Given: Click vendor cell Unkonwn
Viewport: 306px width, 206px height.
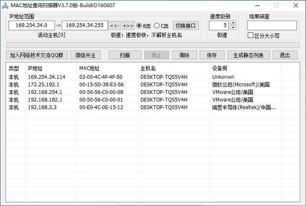Looking at the screenshot, I should pos(223,77).
